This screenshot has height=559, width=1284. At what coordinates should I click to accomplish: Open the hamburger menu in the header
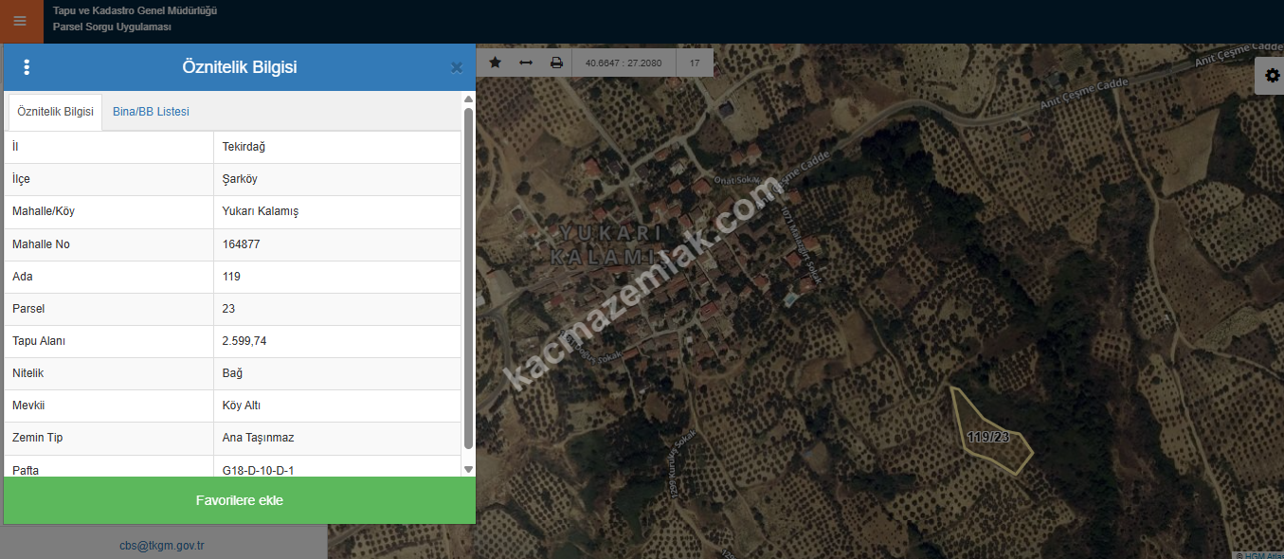coord(20,21)
